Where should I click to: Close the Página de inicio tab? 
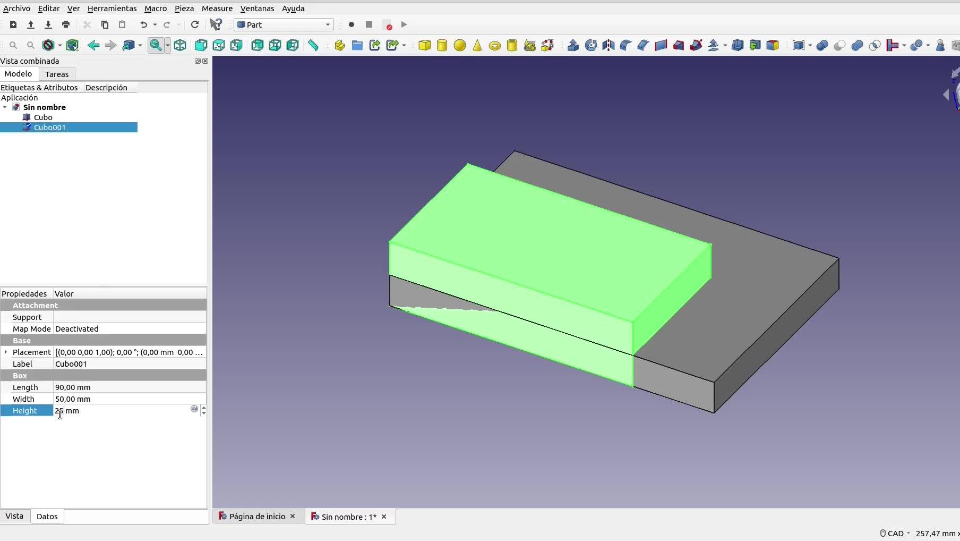[293, 517]
